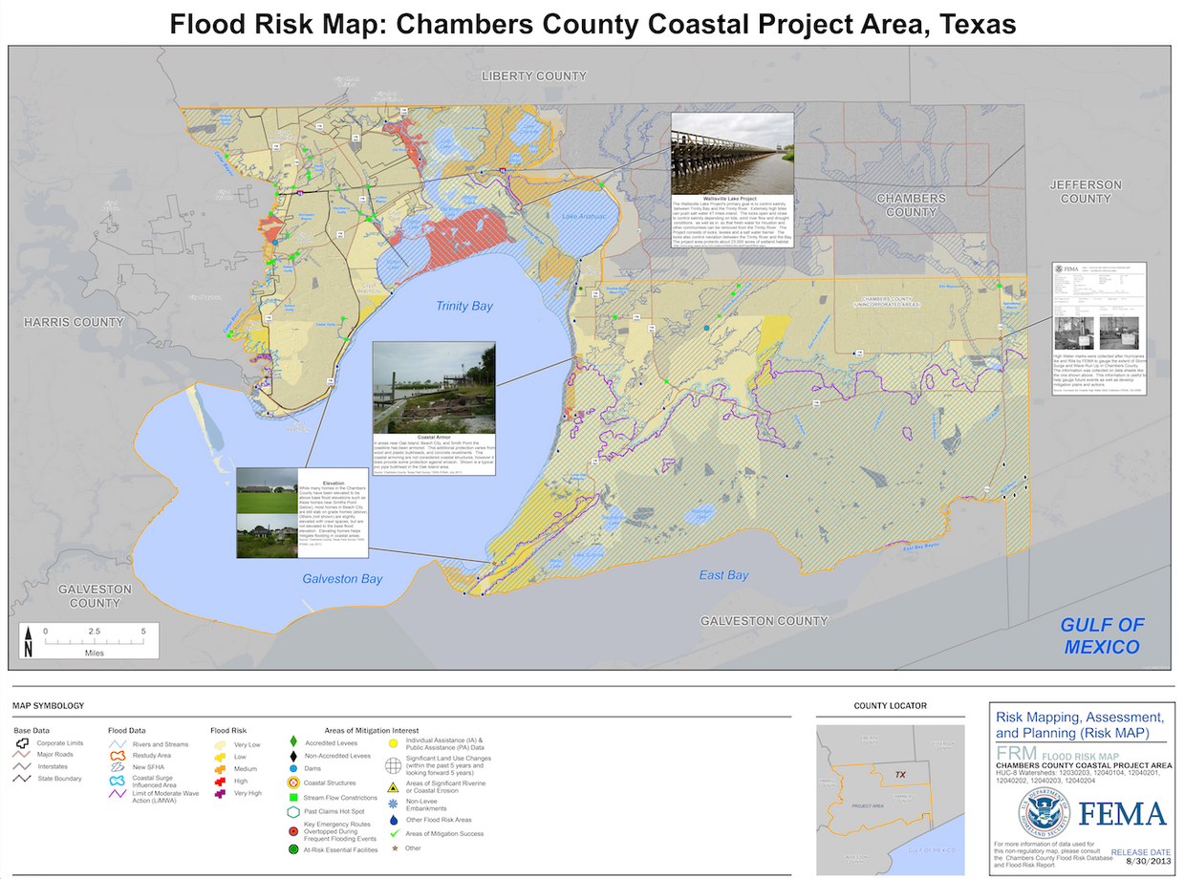Click the Flood Risk Map title text
1185x879 pixels.
(x=592, y=24)
